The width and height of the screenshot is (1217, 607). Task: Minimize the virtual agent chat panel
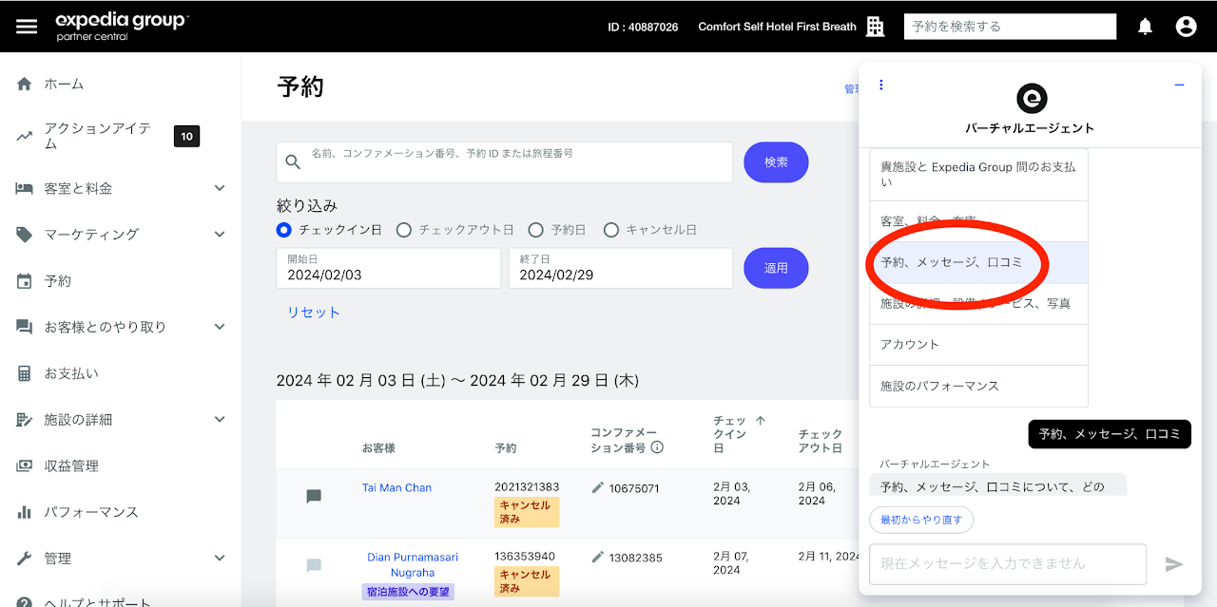click(1179, 85)
